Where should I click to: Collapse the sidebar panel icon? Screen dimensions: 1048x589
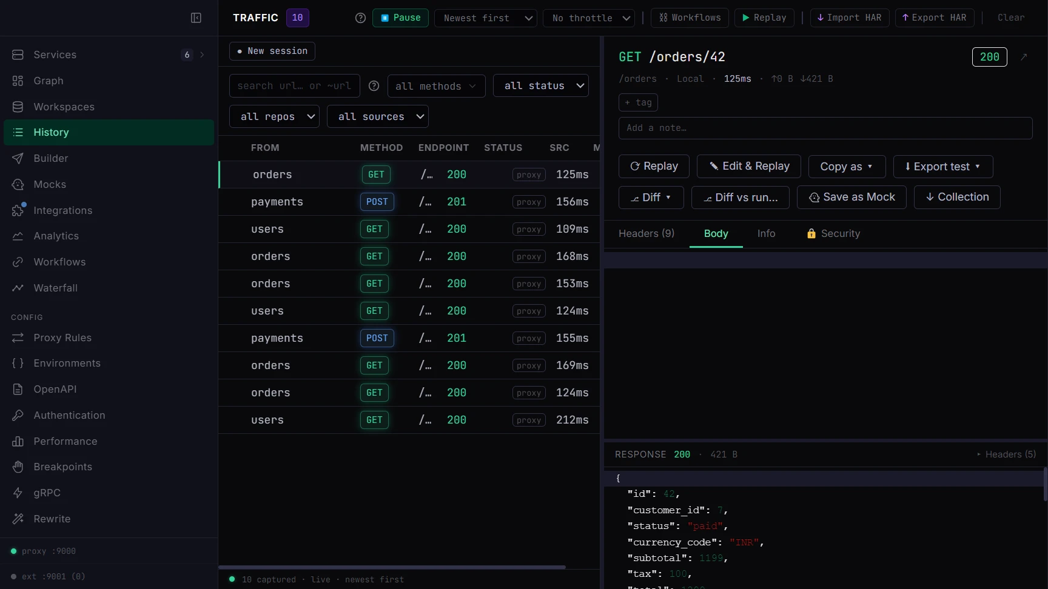pos(196,18)
